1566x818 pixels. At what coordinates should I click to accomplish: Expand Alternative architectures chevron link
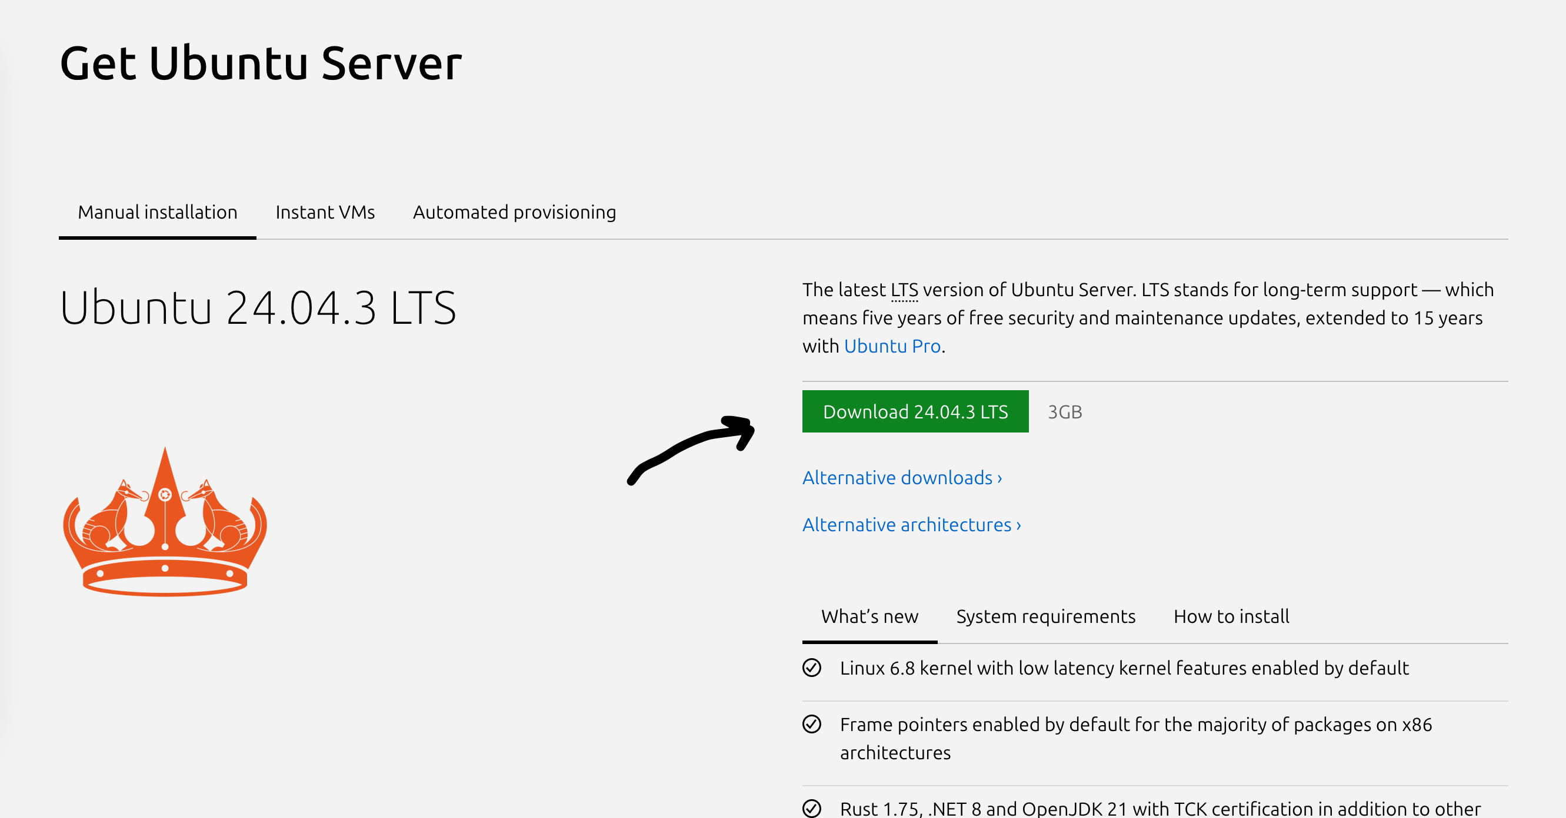click(x=911, y=525)
